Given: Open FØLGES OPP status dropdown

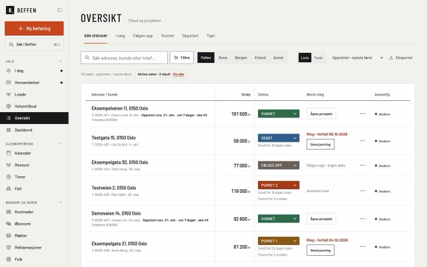Looking at the screenshot, I should [279, 165].
